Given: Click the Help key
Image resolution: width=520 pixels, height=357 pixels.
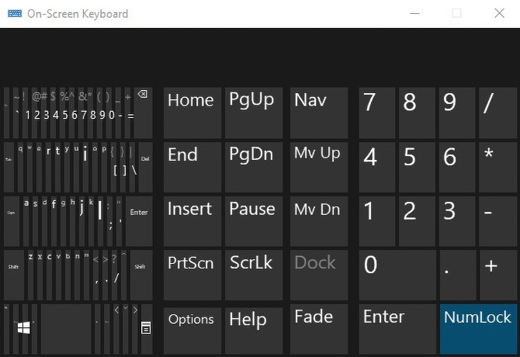Looking at the screenshot, I should [x=253, y=329].
